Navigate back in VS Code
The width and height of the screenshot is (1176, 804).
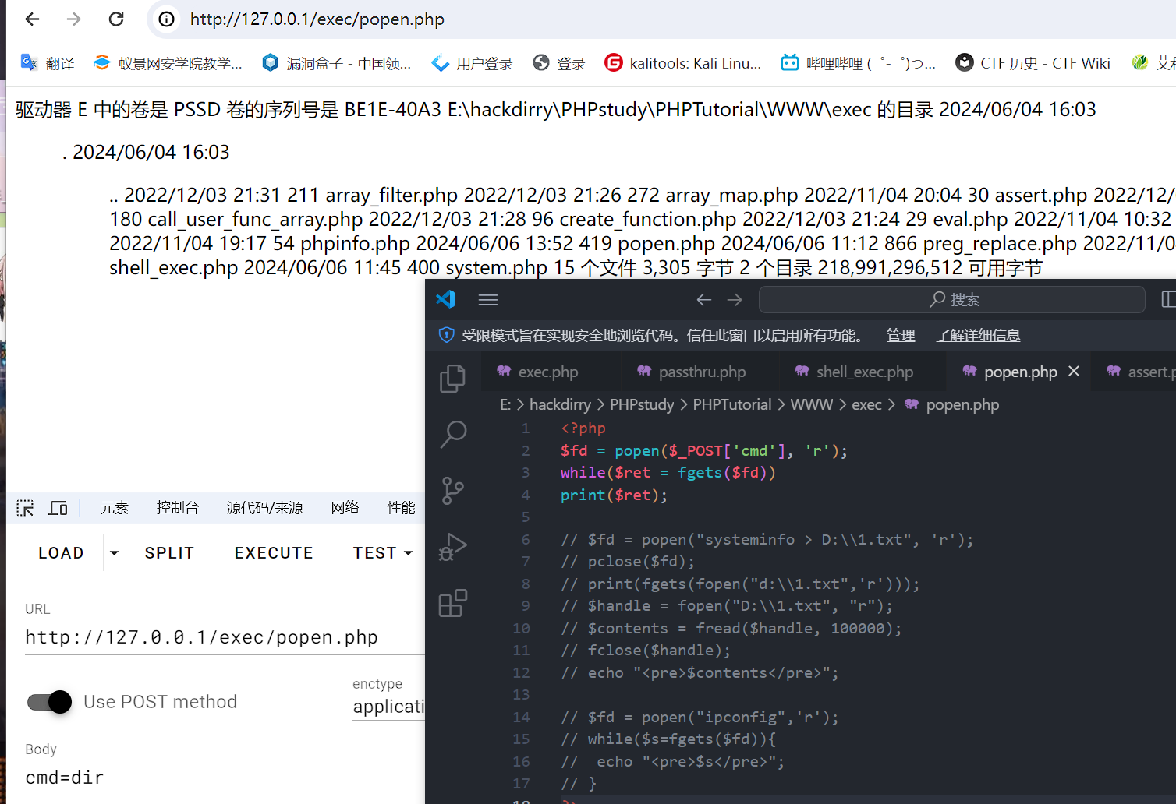point(704,300)
